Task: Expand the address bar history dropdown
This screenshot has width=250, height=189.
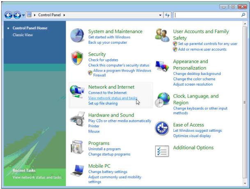Action: point(160,15)
